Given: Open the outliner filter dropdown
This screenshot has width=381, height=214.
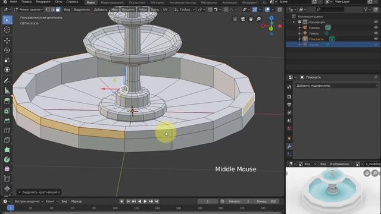Looking at the screenshot, I should tap(367, 10).
